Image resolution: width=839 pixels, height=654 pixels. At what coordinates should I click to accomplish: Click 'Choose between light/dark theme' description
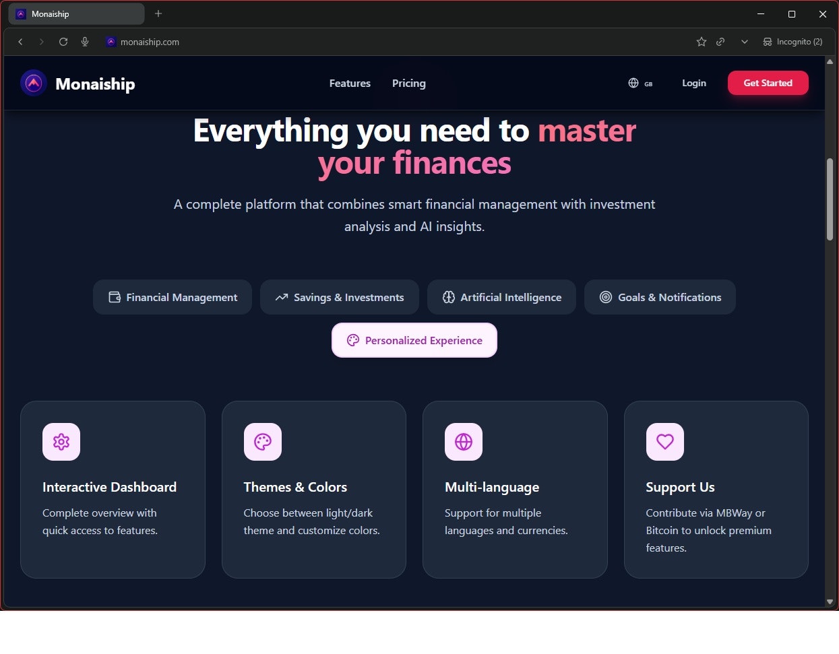click(311, 521)
